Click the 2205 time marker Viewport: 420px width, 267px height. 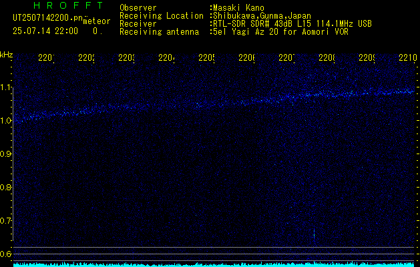pyautogui.click(x=207, y=57)
